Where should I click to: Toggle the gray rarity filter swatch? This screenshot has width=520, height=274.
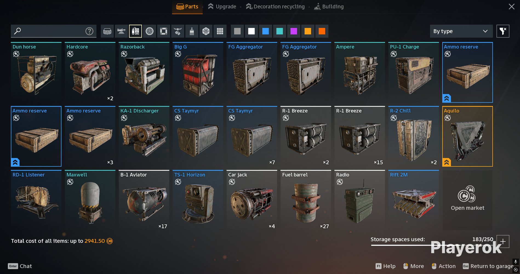tap(237, 31)
